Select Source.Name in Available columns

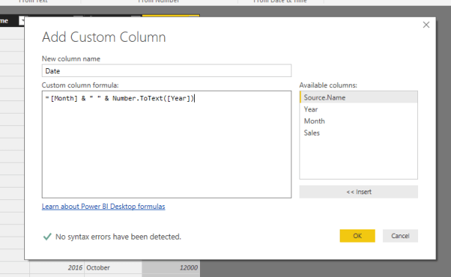[359, 97]
